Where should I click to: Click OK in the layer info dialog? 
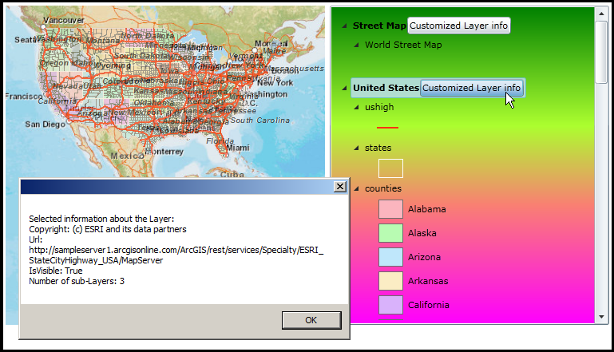click(x=311, y=319)
